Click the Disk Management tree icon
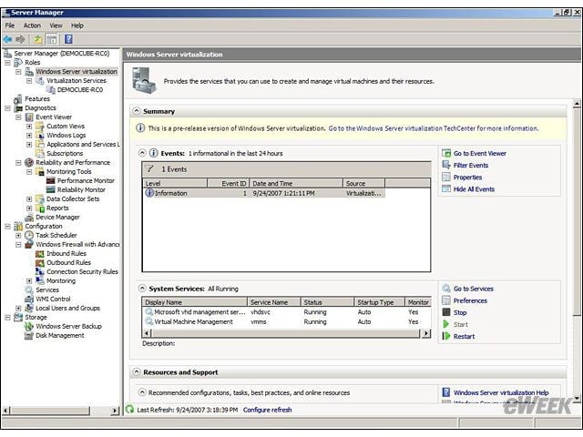 tap(29, 336)
